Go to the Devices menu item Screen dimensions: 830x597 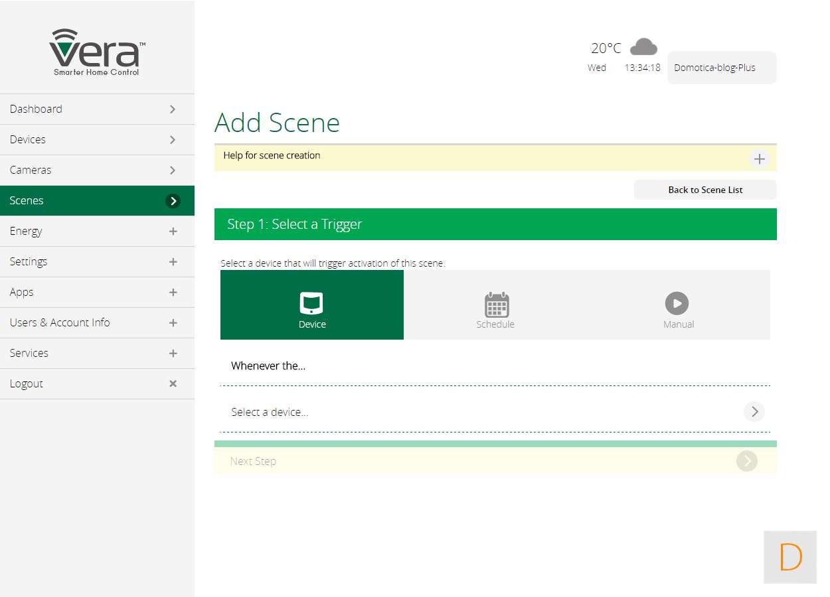point(97,139)
